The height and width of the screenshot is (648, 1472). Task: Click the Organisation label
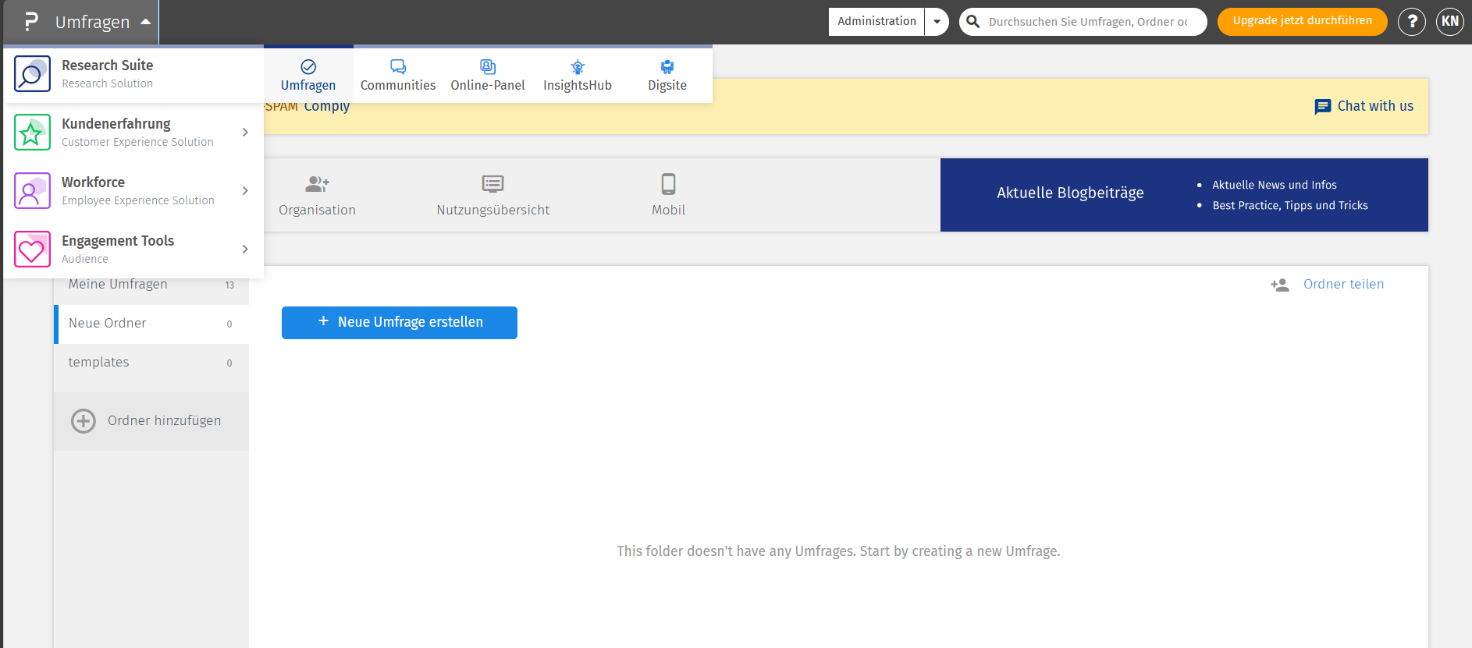click(317, 210)
